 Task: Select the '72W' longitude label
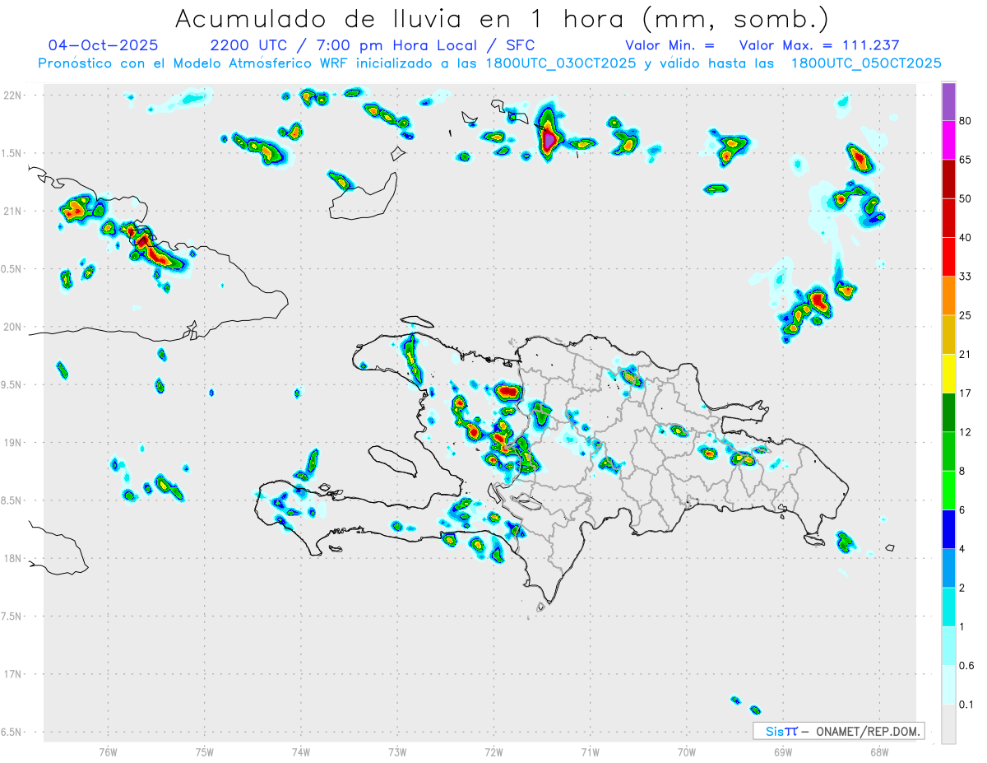coord(493,751)
